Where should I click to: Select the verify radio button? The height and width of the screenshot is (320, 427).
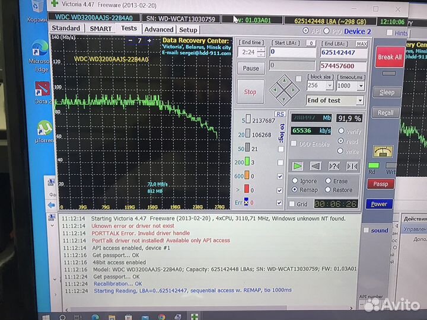(x=341, y=131)
